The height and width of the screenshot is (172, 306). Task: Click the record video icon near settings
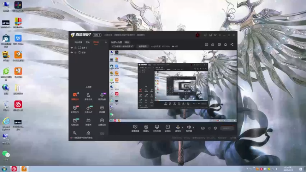click(203, 128)
